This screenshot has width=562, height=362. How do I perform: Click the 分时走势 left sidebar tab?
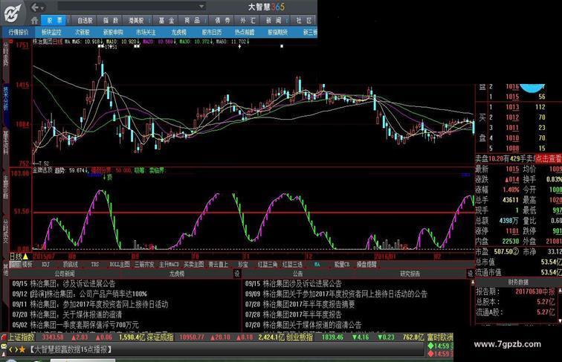tap(5, 54)
